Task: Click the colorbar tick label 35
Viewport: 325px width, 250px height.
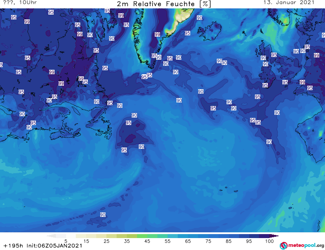Action: [x=127, y=241]
